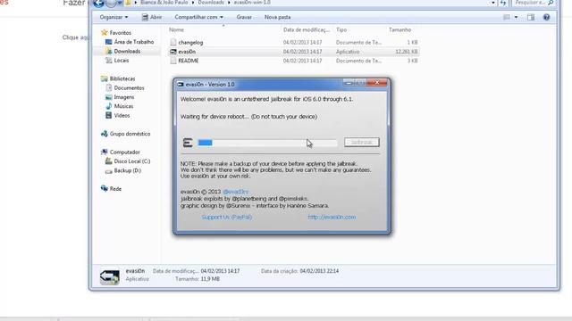Close the evasi0n Version 1.0 dialog
572x321 pixels.
[377, 83]
